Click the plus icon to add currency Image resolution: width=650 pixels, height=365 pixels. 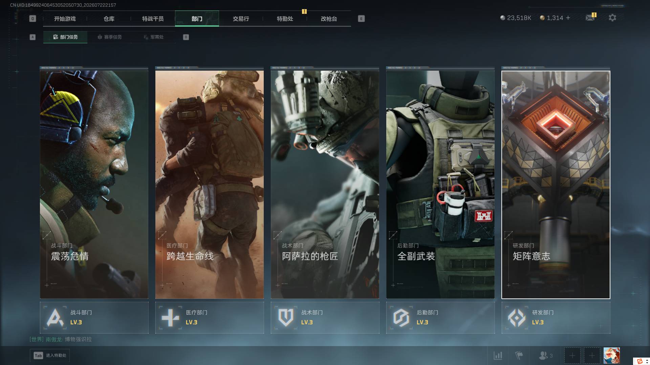(x=568, y=18)
